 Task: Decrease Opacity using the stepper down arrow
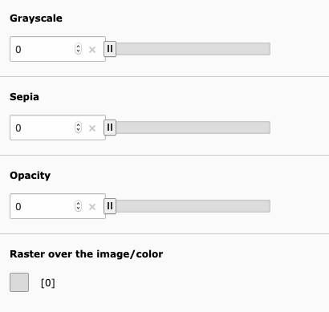tap(78, 209)
